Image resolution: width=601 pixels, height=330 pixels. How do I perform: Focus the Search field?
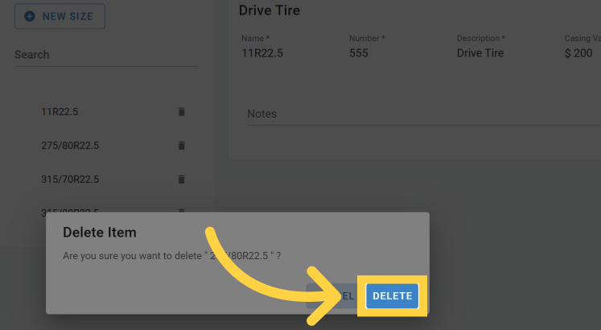[x=105, y=55]
